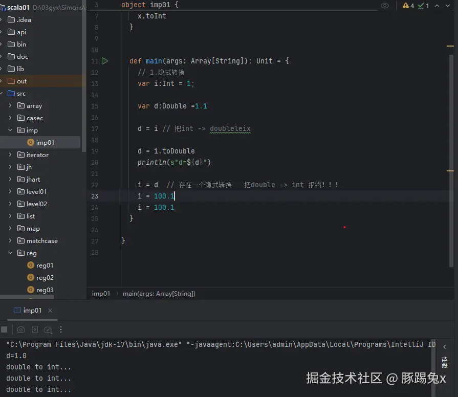Click imp01 in the breadcrumb bar

coord(100,293)
